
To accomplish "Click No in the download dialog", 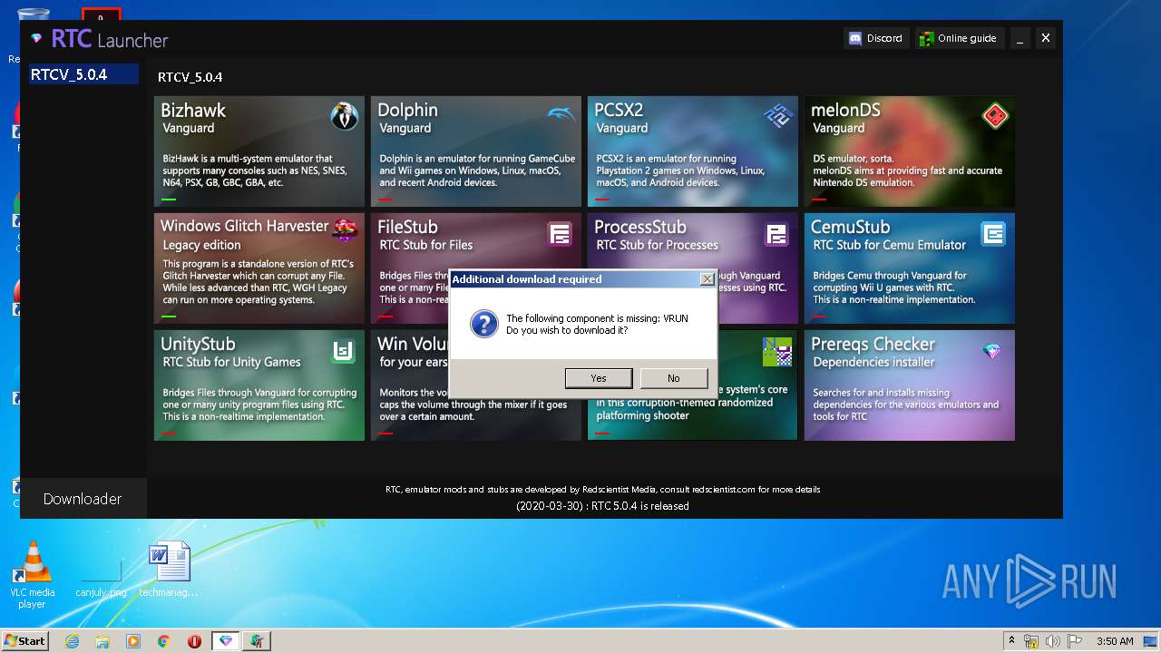I will pos(673,378).
